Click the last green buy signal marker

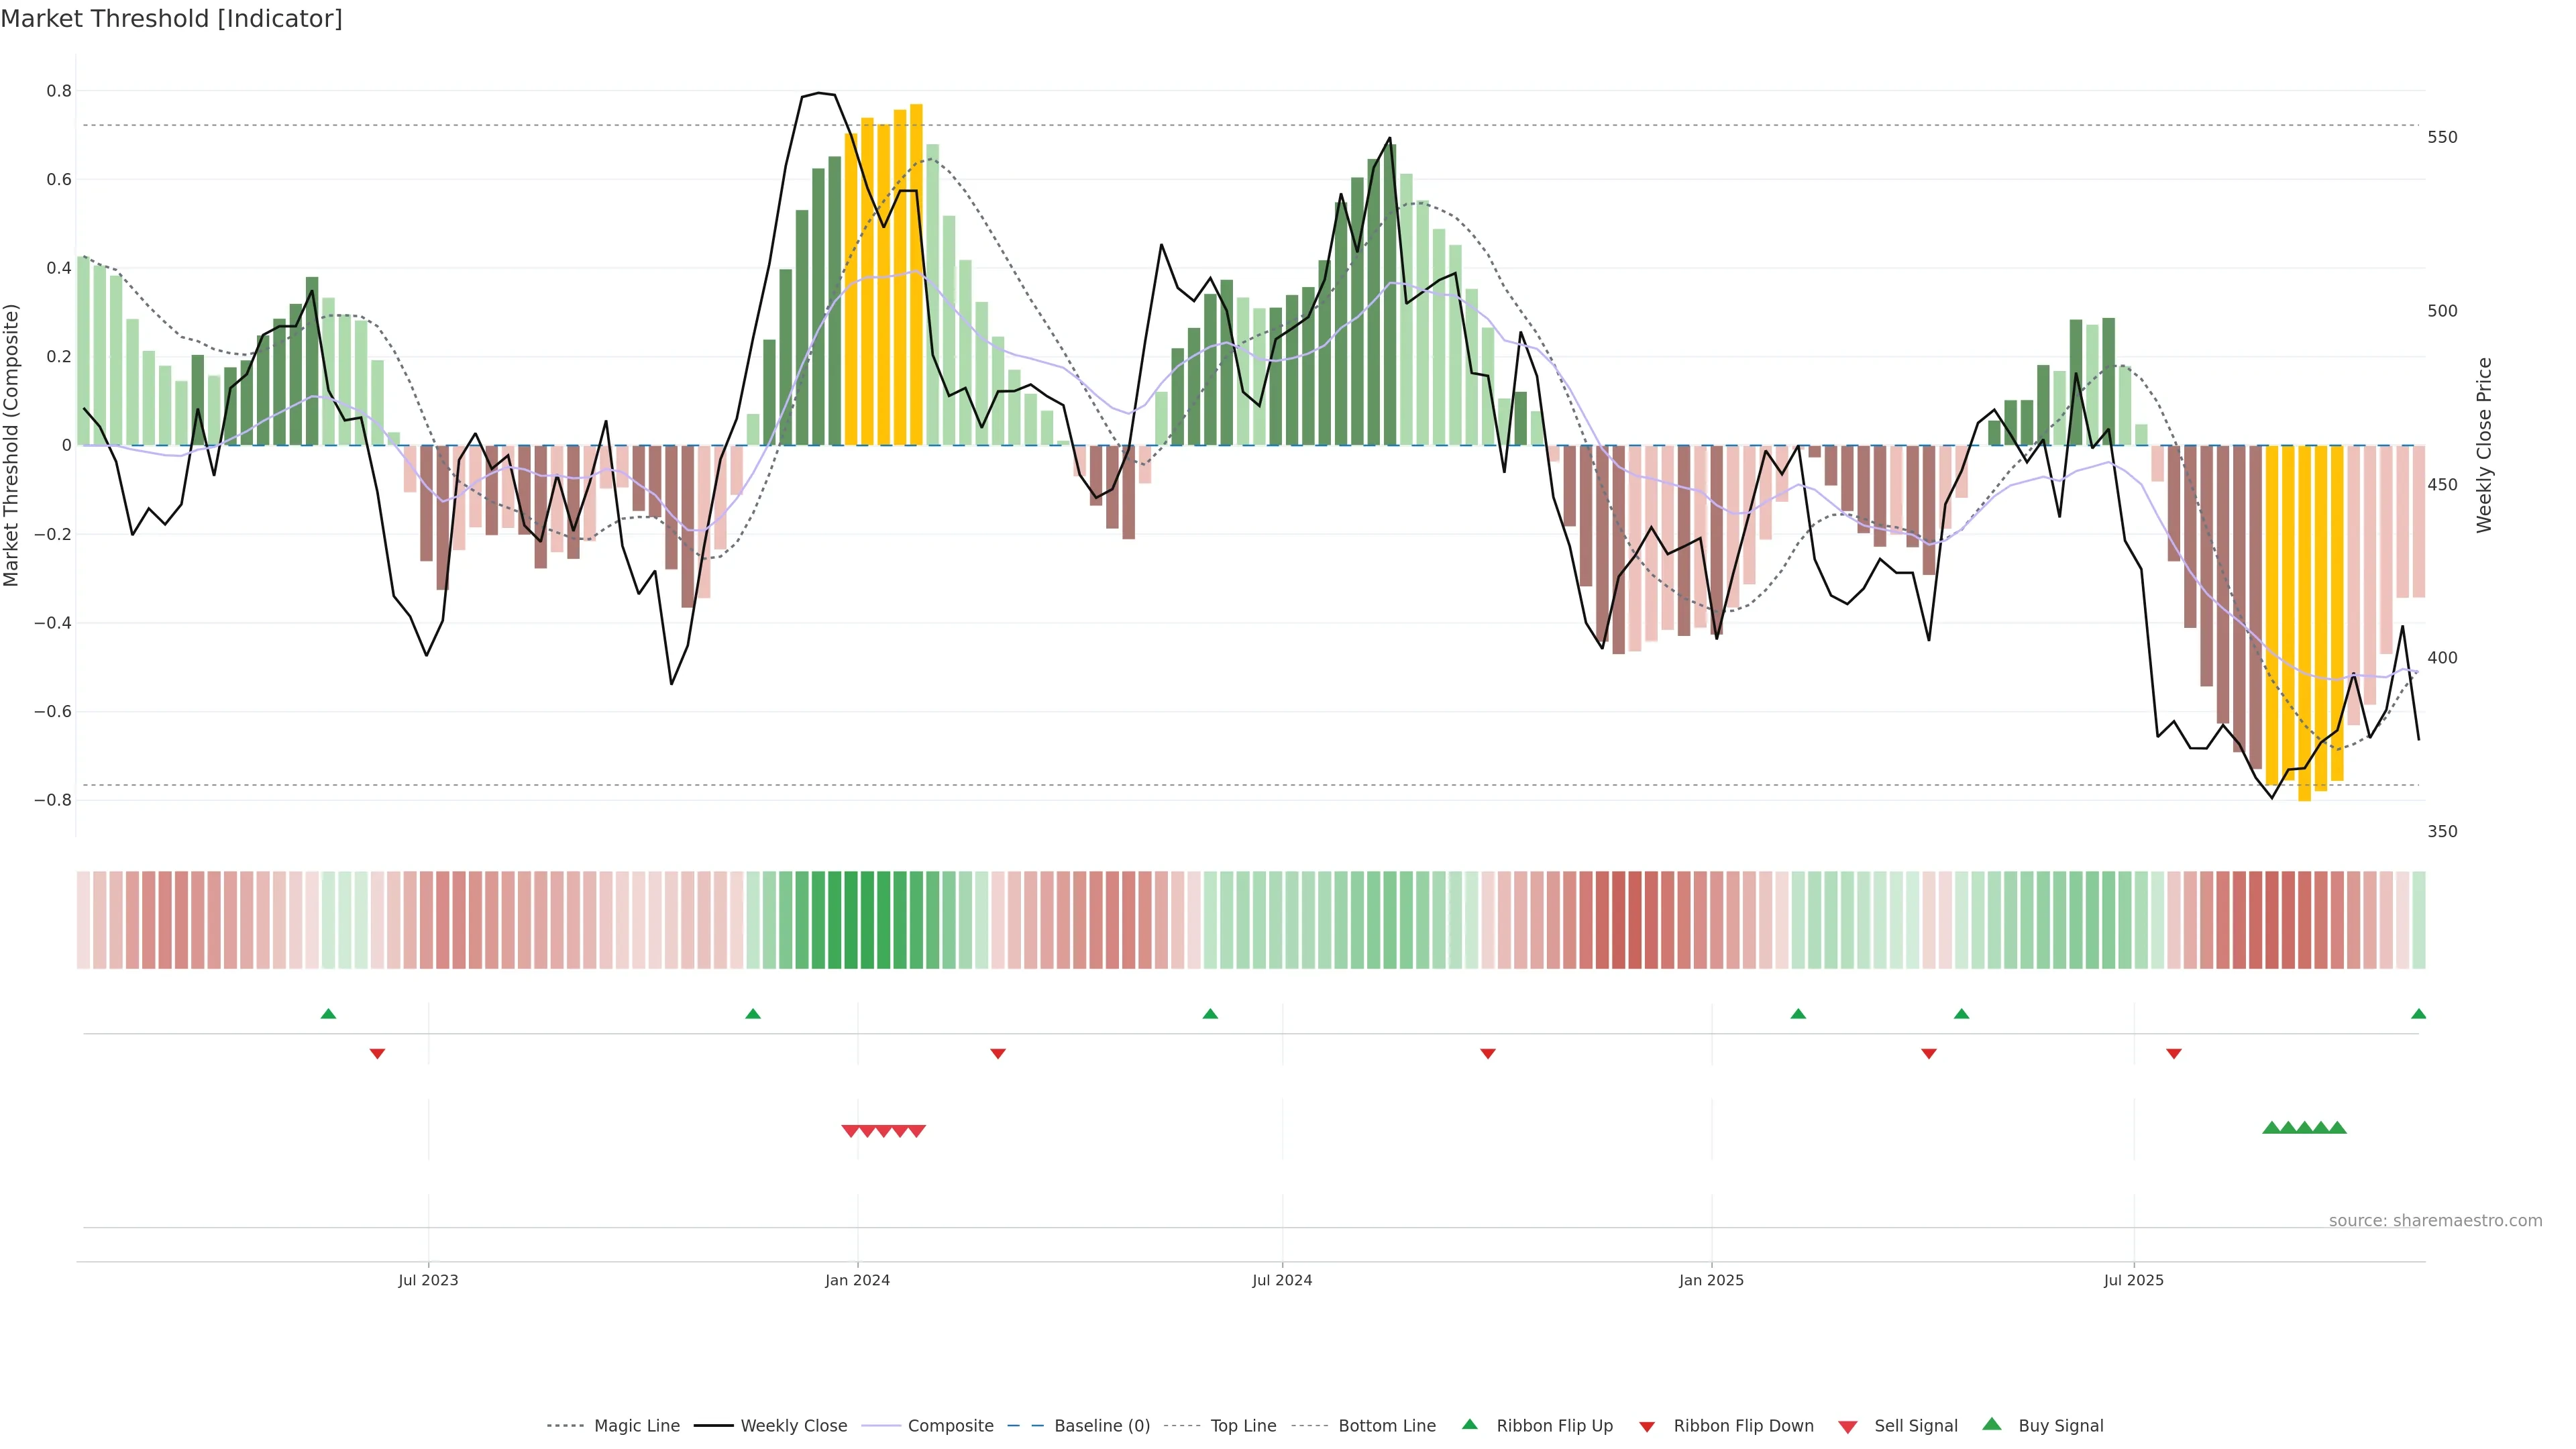pos(2337,1128)
